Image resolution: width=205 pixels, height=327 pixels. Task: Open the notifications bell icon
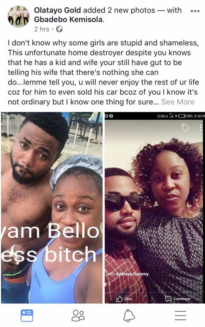coord(129,315)
